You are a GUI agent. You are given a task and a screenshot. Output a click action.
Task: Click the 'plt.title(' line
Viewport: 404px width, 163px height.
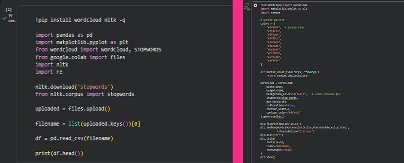[x=268, y=139]
